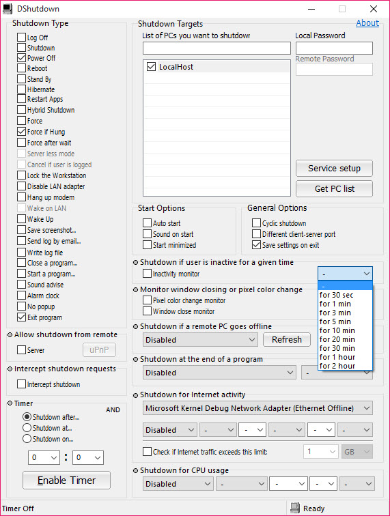Select 'for 30 sec' in the list
This screenshot has height=516, width=390.
point(345,295)
